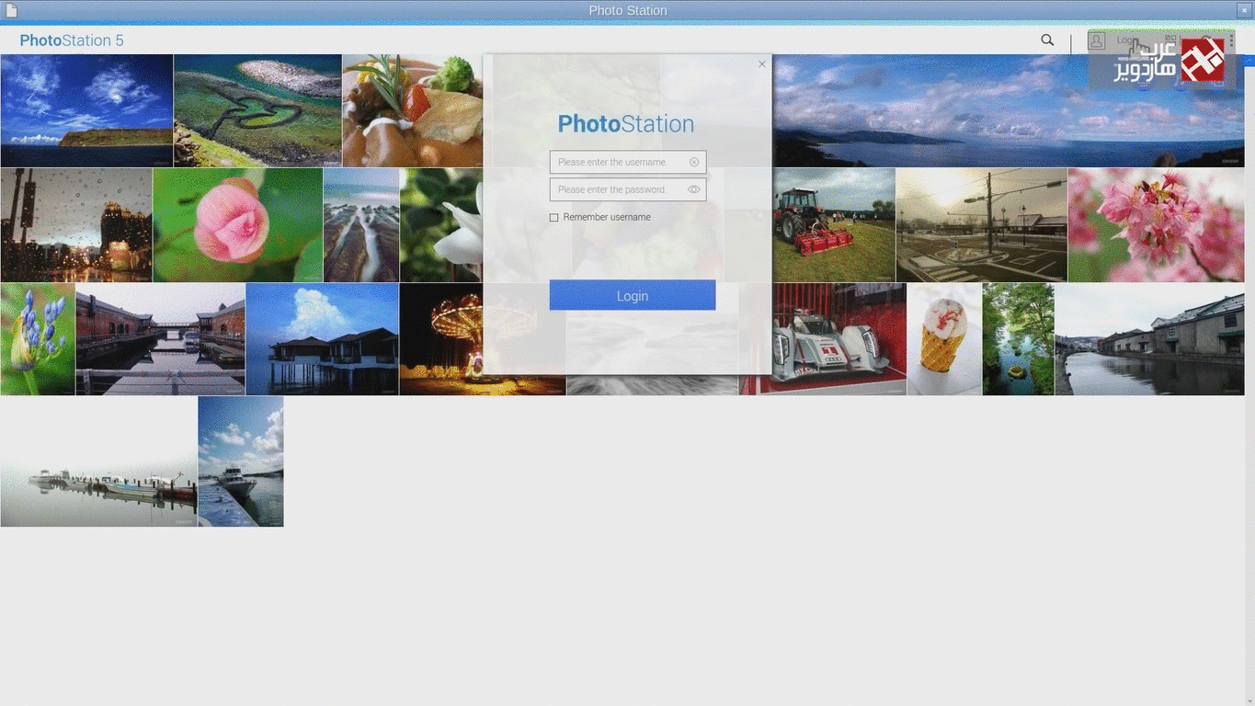The height and width of the screenshot is (706, 1255).
Task: Click the document icon in title bar
Action: [11, 10]
